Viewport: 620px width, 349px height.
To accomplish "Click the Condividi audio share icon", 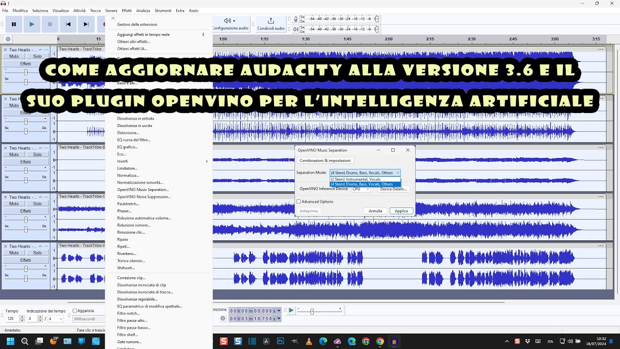I will [271, 20].
